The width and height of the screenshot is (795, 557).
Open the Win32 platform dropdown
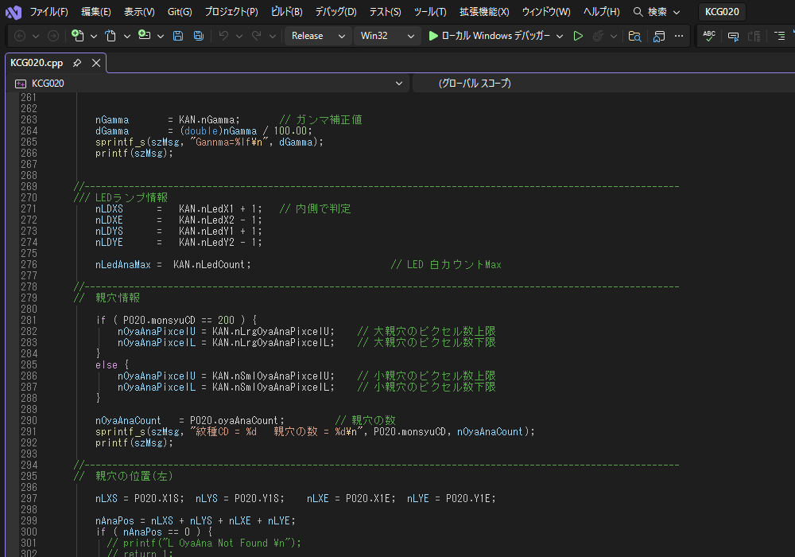386,36
